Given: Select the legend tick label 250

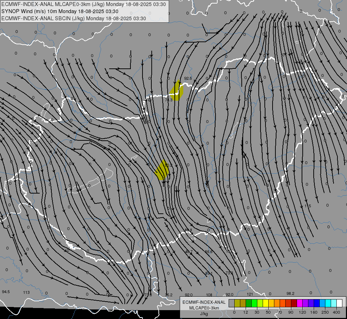Looking at the screenshot, I should (325, 312).
